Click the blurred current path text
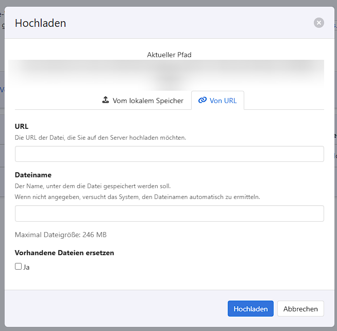The height and width of the screenshot is (331, 337). [169, 72]
